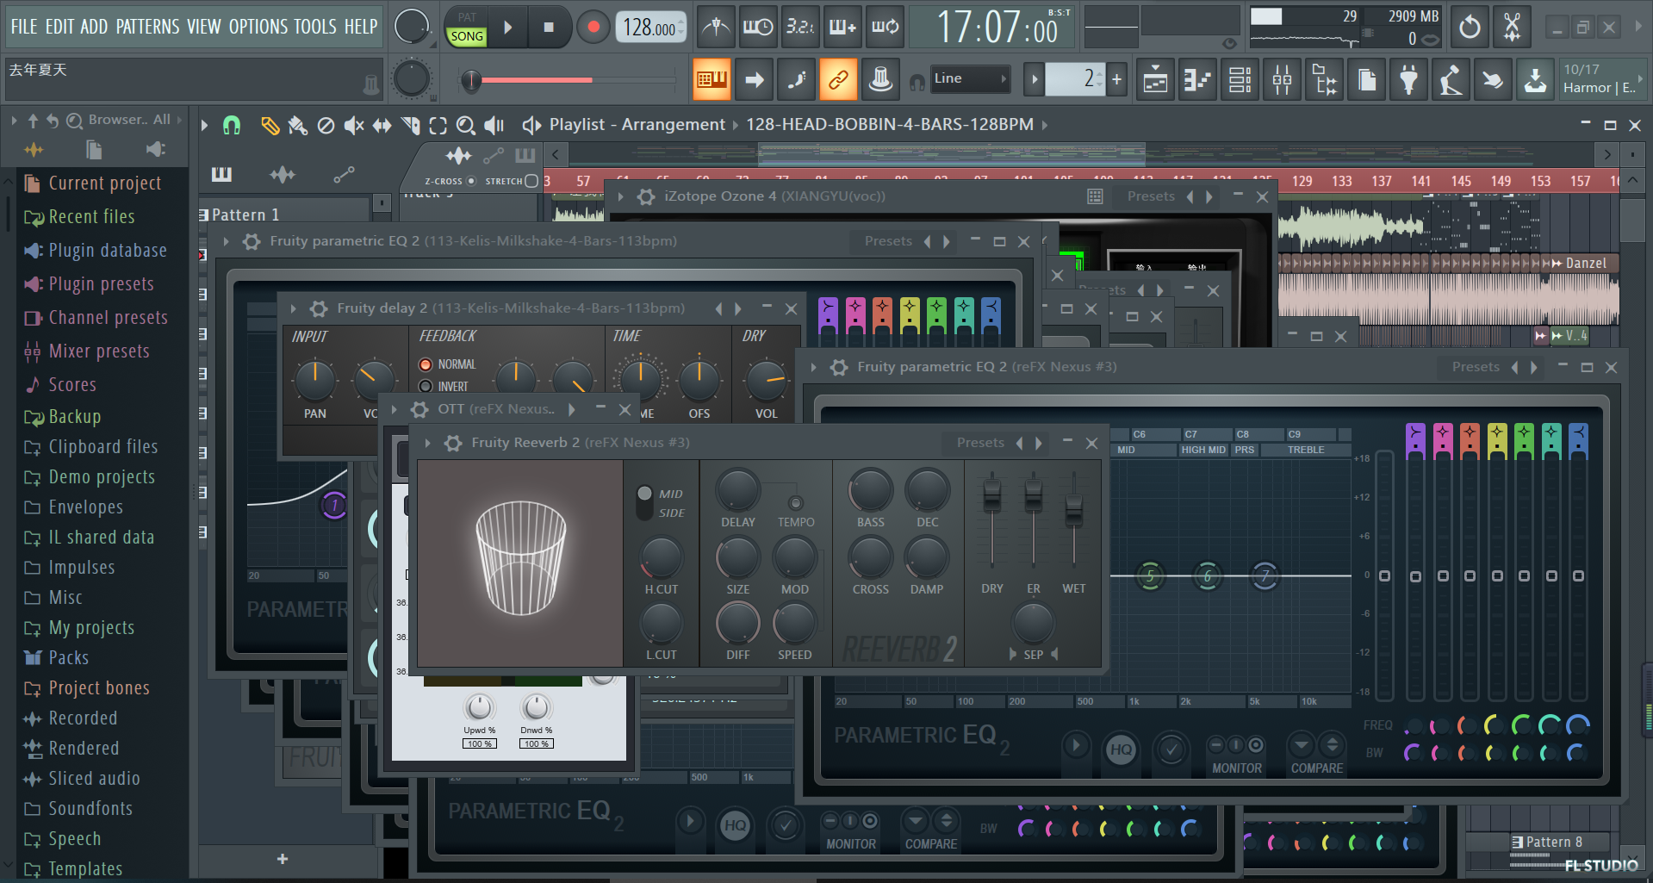Select the mute tool in playlist toolbar
Screen dimensions: 1653x883
point(353,126)
